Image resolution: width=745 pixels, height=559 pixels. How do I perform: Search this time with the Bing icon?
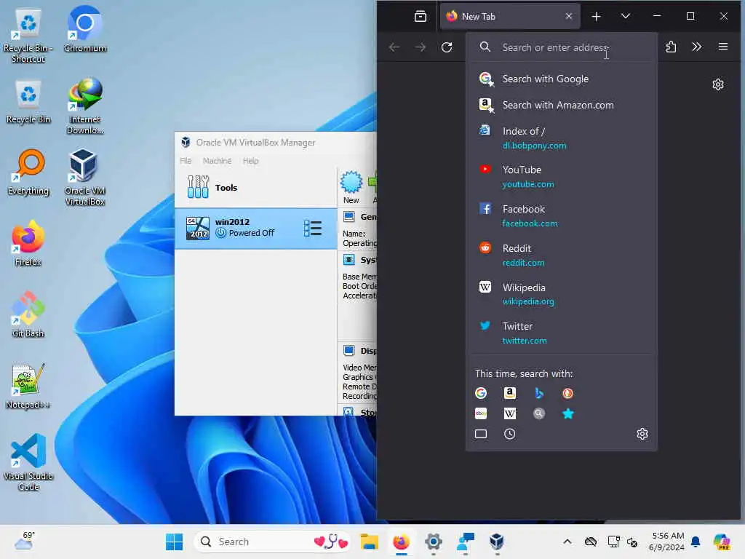coord(539,393)
